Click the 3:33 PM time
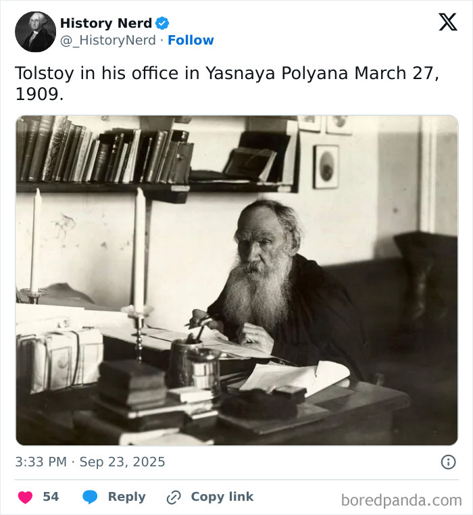 (41, 462)
